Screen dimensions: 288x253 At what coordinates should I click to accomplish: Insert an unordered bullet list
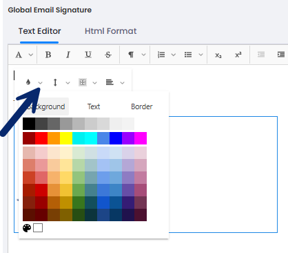pos(188,55)
